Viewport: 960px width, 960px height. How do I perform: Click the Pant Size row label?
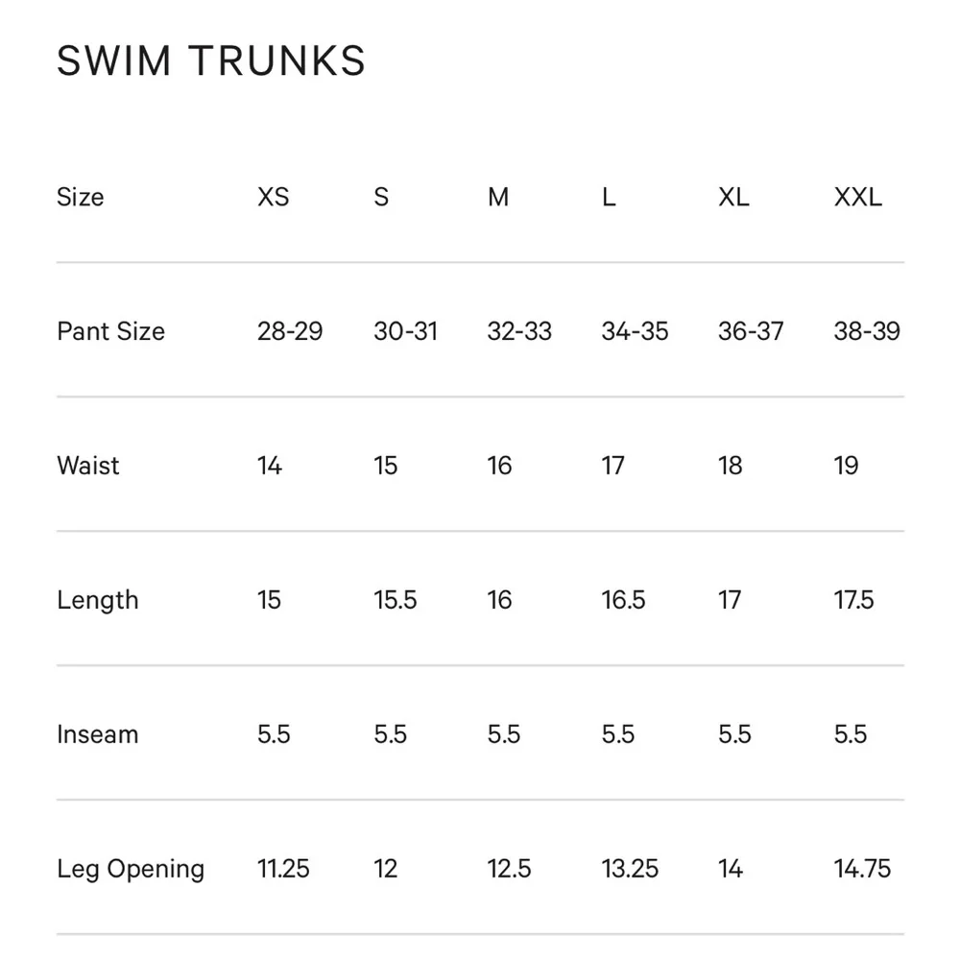point(110,331)
